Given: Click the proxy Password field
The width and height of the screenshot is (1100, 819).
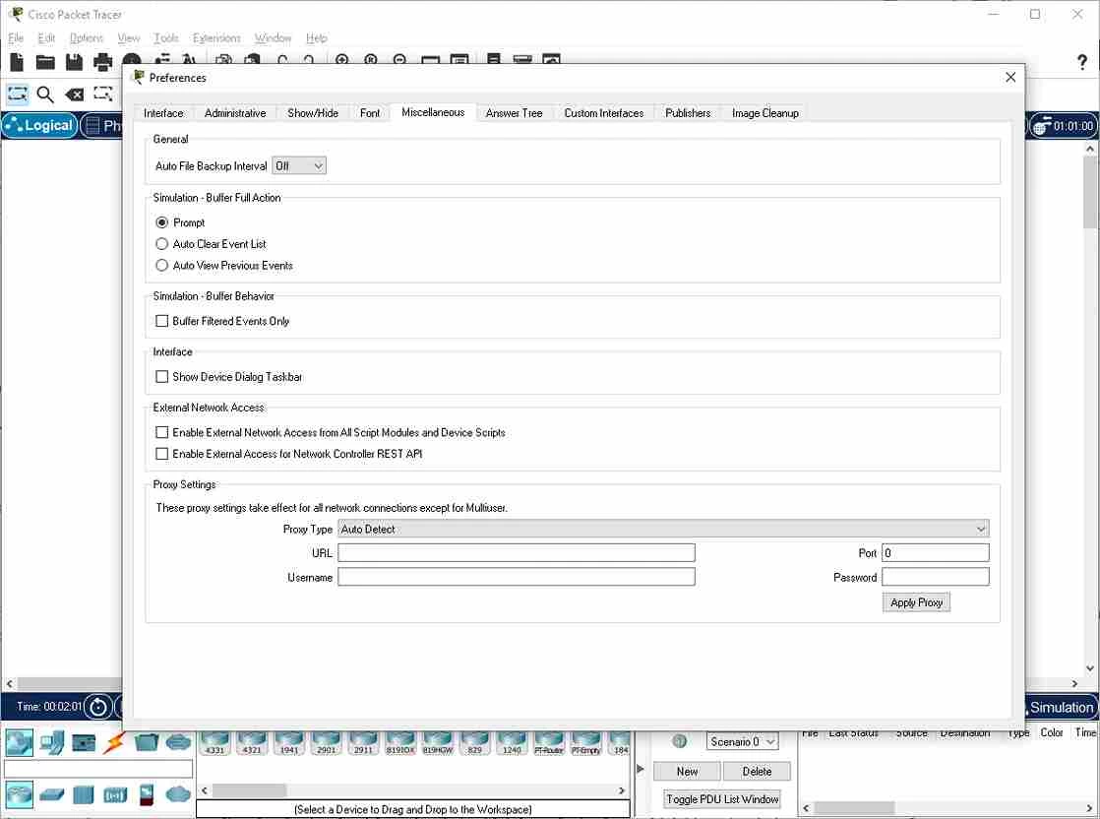Looking at the screenshot, I should (x=936, y=577).
